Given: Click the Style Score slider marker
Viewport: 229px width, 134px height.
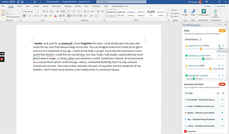Looking at the screenshot, I should (210, 69).
